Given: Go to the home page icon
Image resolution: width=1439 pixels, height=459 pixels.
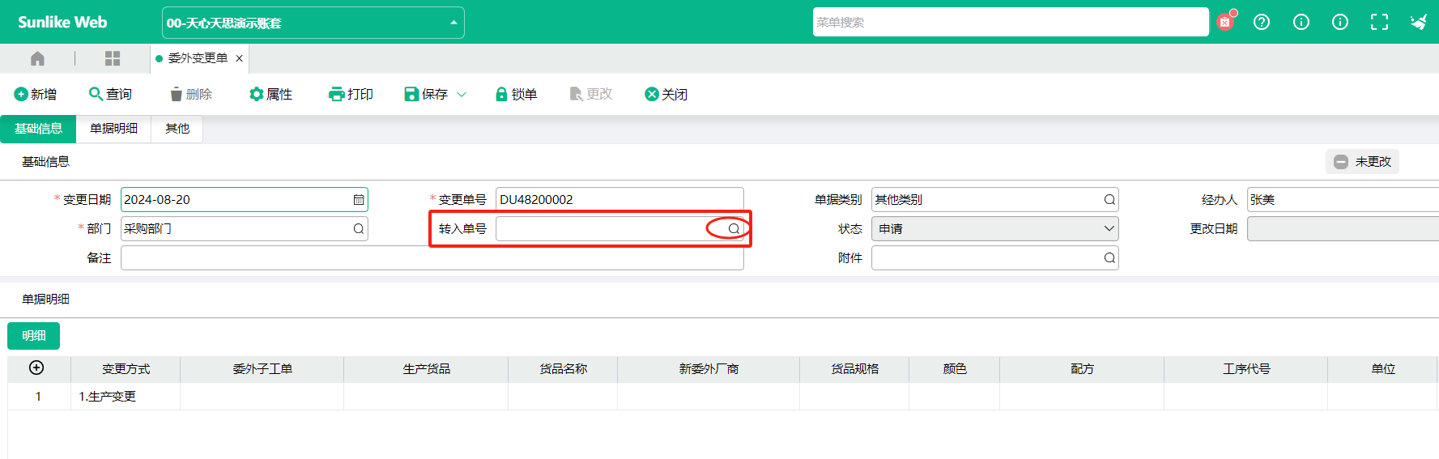Looking at the screenshot, I should click(37, 58).
